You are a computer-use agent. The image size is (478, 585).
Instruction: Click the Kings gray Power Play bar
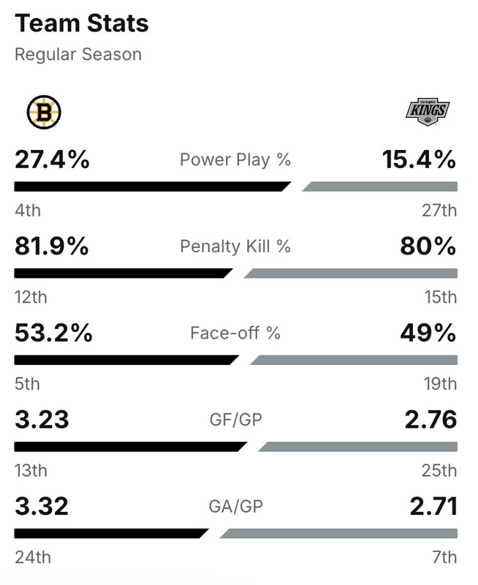(382, 186)
